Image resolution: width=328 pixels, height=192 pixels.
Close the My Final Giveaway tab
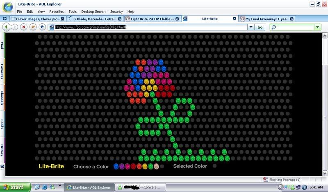click(x=292, y=19)
